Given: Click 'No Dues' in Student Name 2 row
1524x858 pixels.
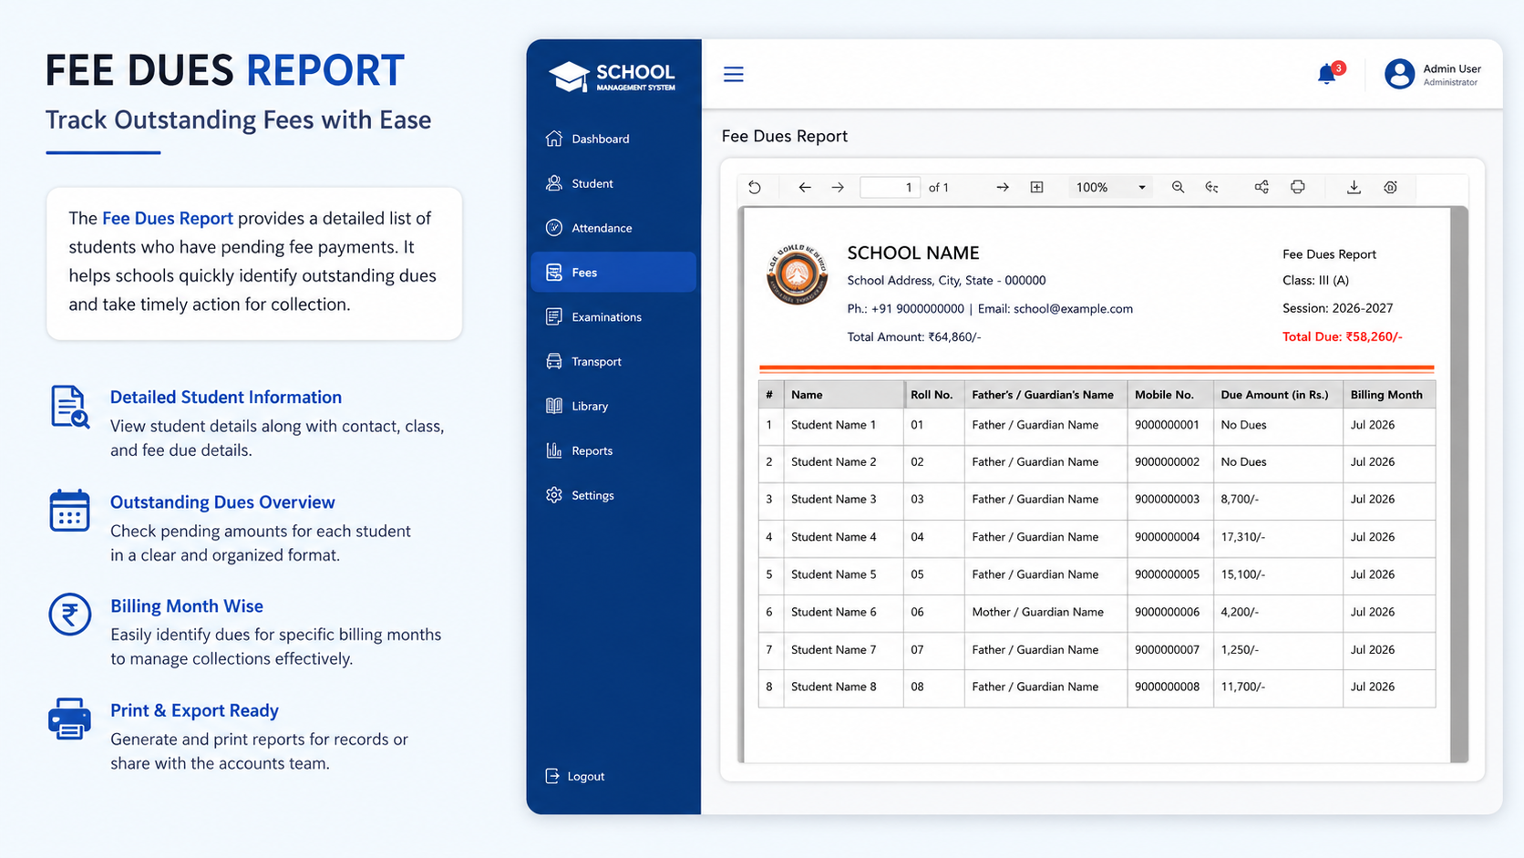Looking at the screenshot, I should coord(1243,461).
